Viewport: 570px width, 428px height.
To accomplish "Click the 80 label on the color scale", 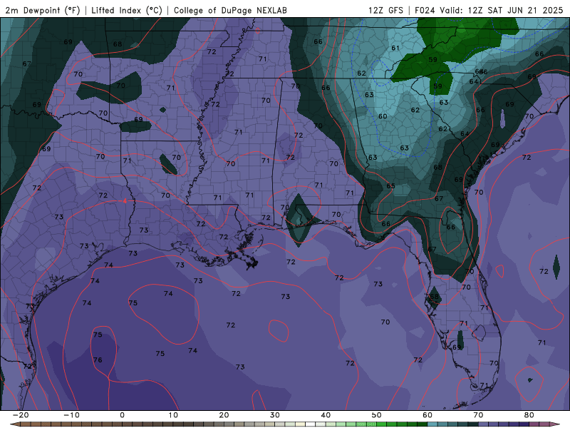I will [529, 415].
